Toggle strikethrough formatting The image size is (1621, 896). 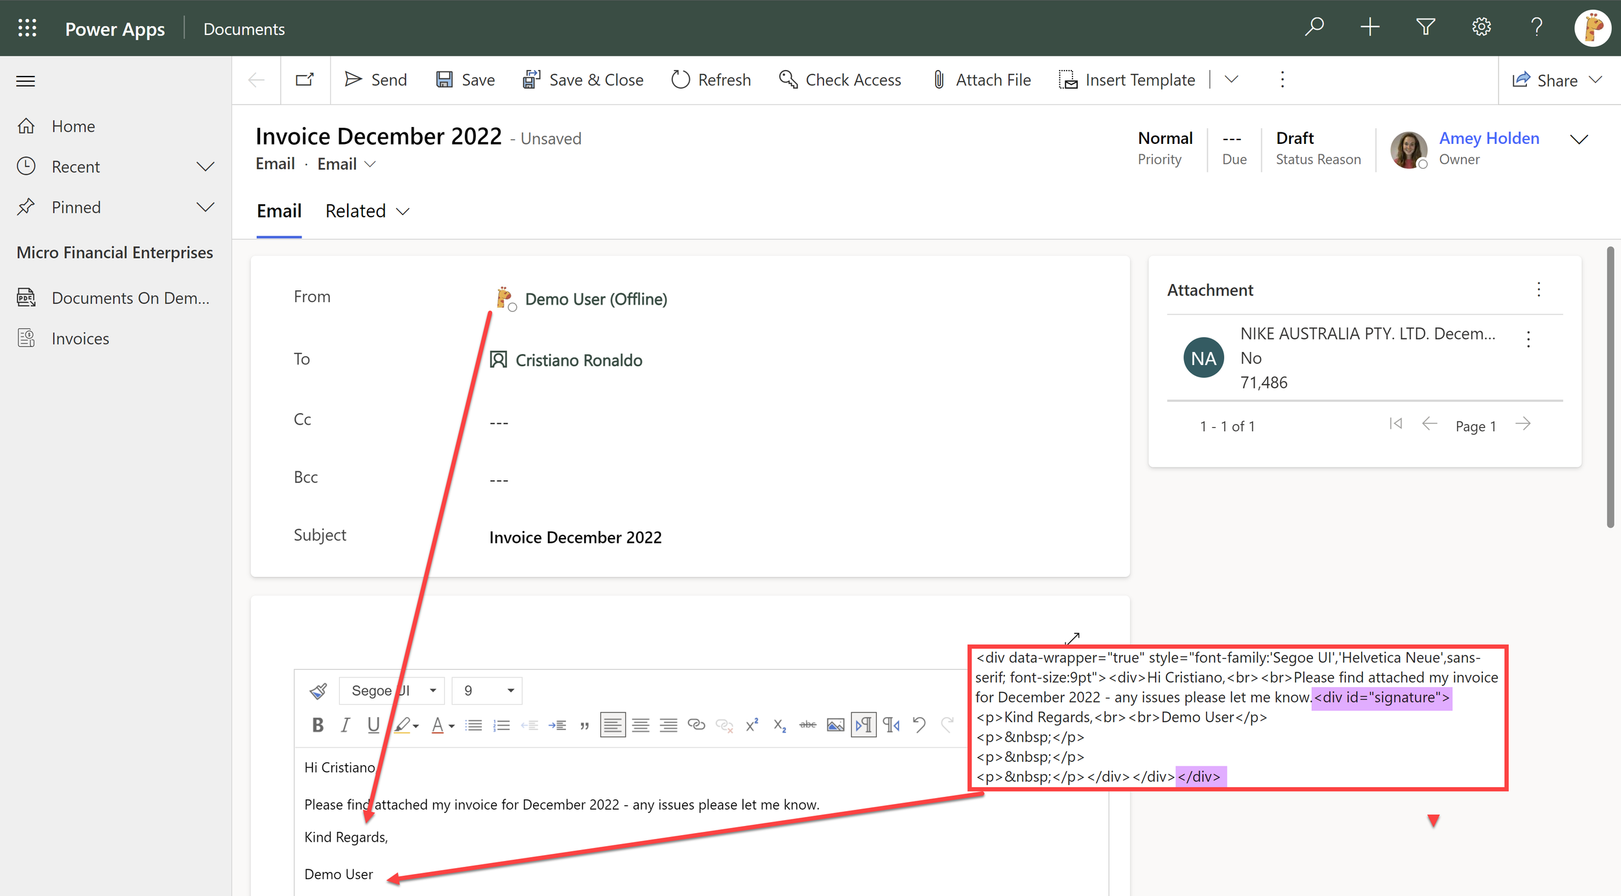click(x=807, y=724)
